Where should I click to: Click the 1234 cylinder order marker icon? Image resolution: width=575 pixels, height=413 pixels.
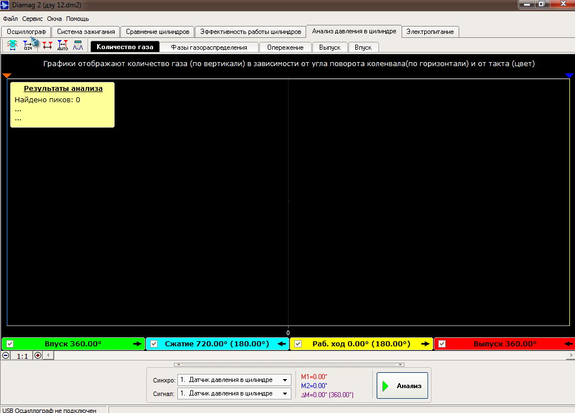tap(28, 46)
